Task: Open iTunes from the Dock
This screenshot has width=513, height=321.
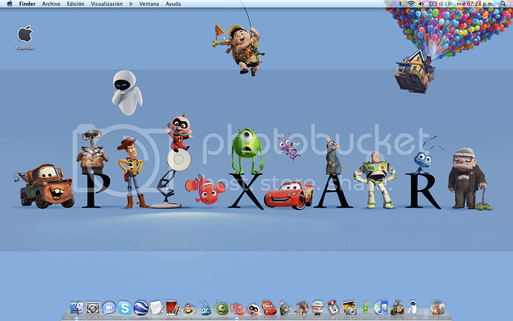Action: (x=381, y=307)
